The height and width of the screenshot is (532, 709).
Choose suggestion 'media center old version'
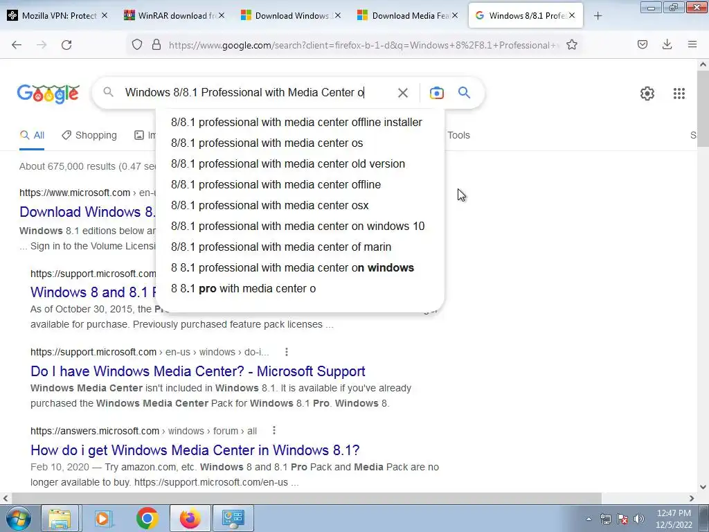pos(300,163)
